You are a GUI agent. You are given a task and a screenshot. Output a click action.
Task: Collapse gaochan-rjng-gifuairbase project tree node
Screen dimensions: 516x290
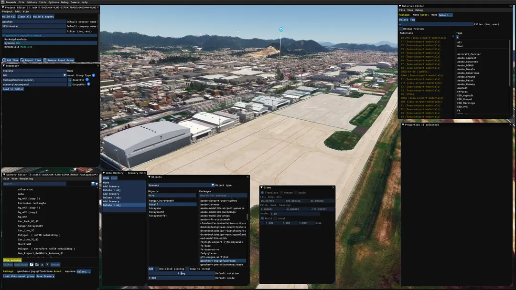tap(4, 35)
